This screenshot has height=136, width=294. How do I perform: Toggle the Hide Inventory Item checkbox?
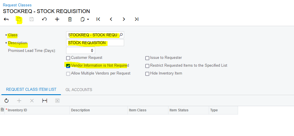click(148, 74)
